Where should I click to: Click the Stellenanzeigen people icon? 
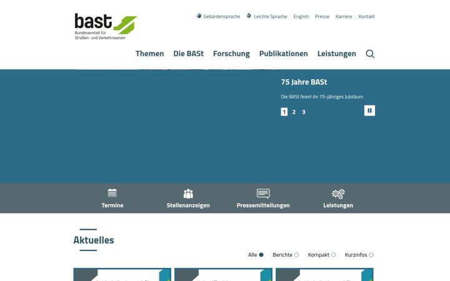pos(188,194)
